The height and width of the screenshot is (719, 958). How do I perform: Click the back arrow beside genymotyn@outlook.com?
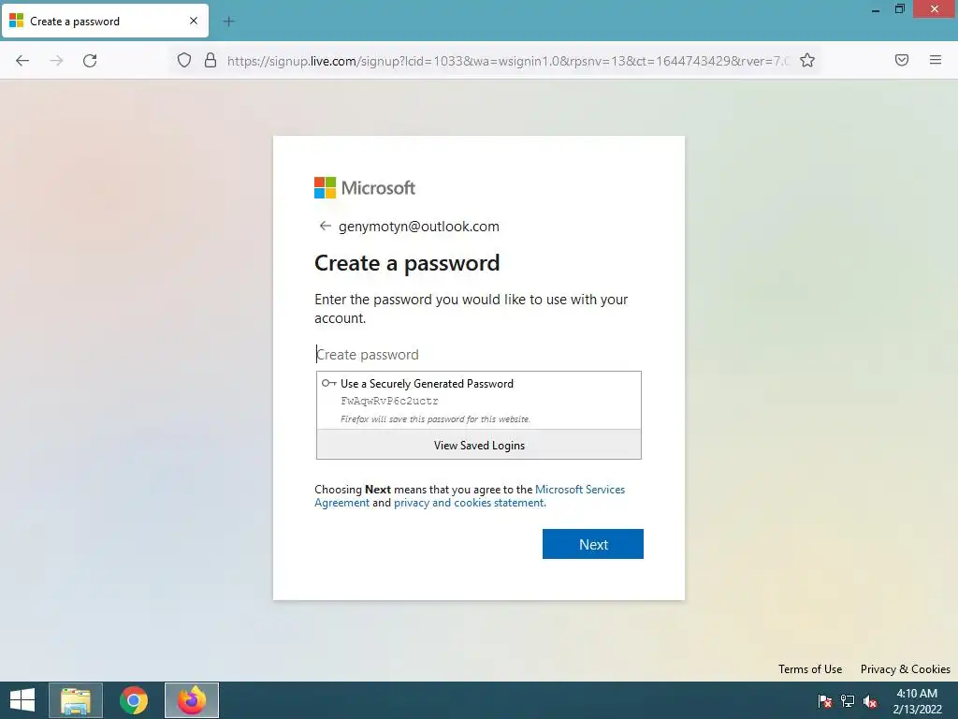pos(325,227)
